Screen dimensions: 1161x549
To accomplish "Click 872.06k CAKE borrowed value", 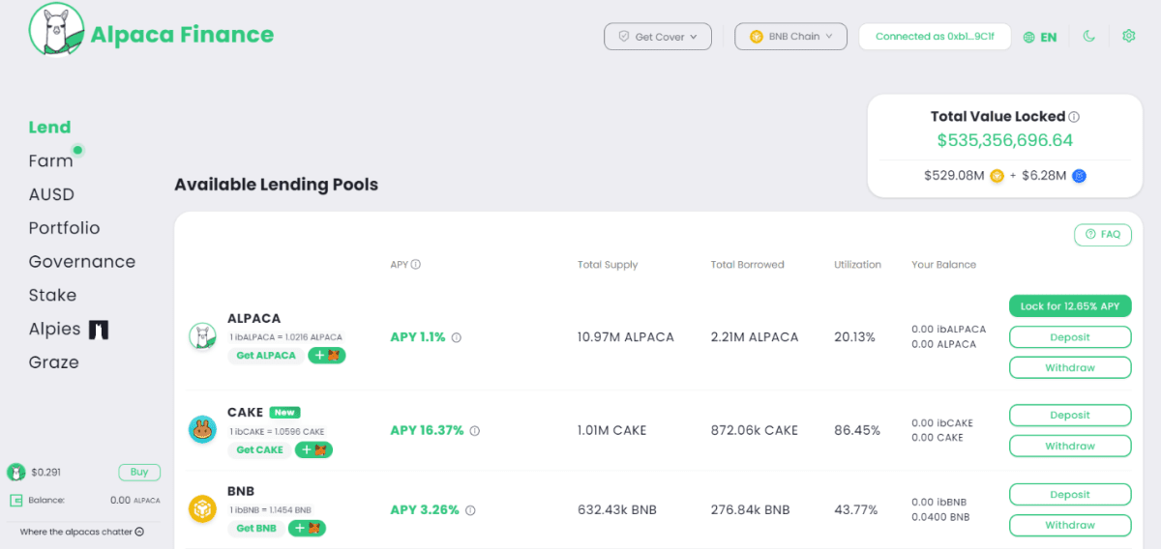I will point(755,430).
